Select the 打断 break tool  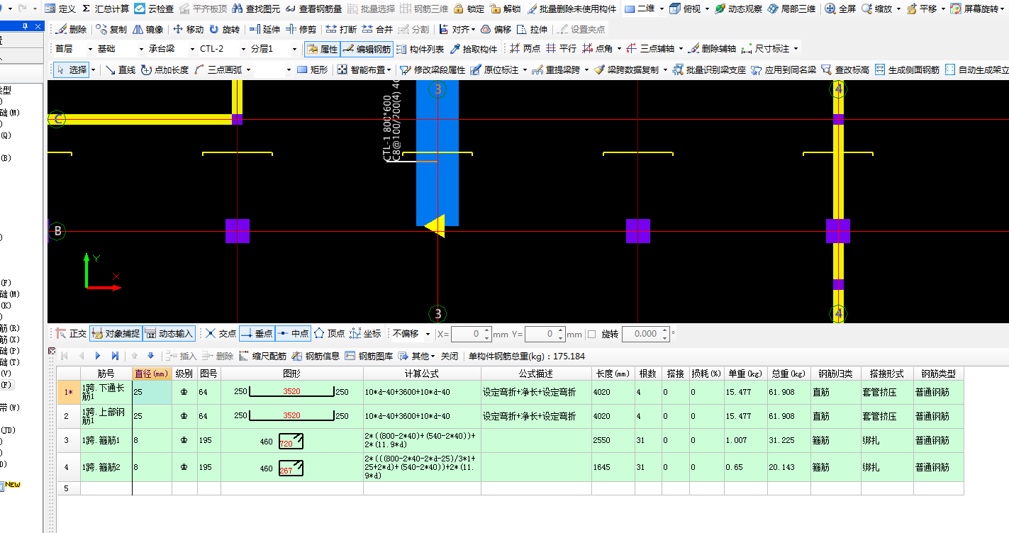(341, 29)
